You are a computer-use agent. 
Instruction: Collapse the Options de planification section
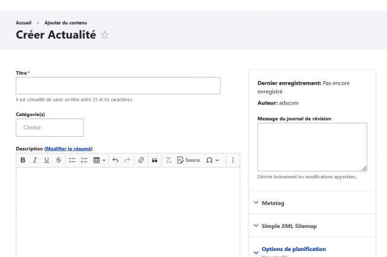[x=293, y=249]
